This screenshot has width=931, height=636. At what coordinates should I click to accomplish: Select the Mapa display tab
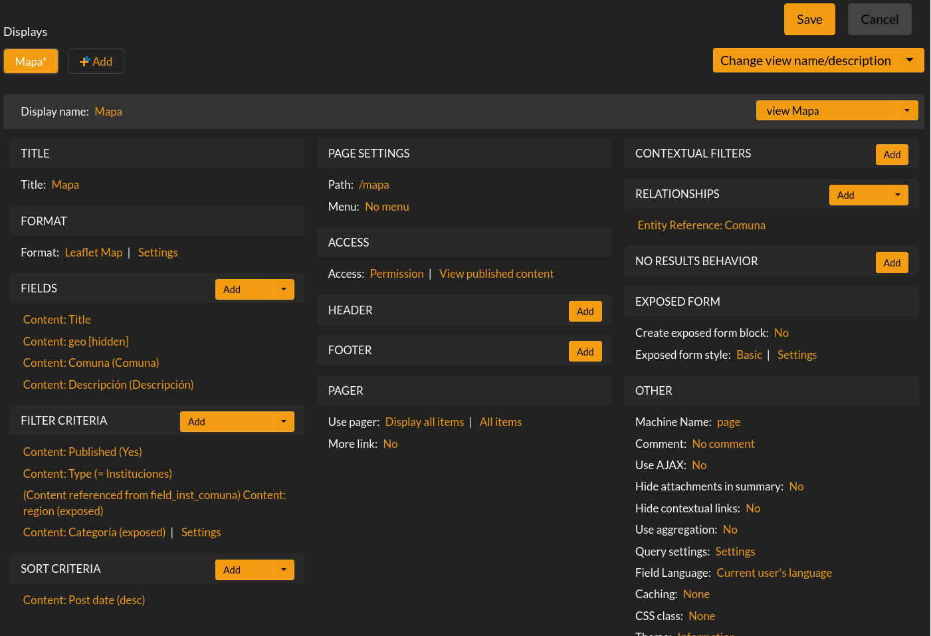click(x=31, y=61)
